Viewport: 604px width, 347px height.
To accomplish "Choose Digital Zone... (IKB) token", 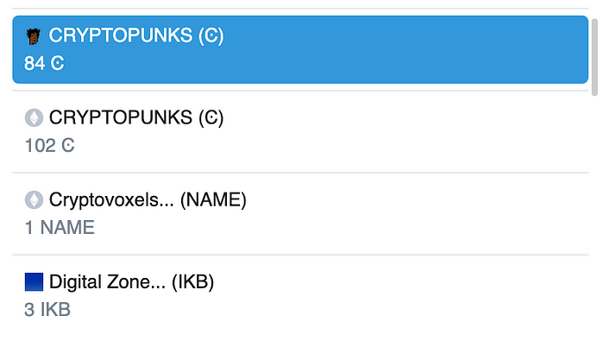I will pos(131,282).
